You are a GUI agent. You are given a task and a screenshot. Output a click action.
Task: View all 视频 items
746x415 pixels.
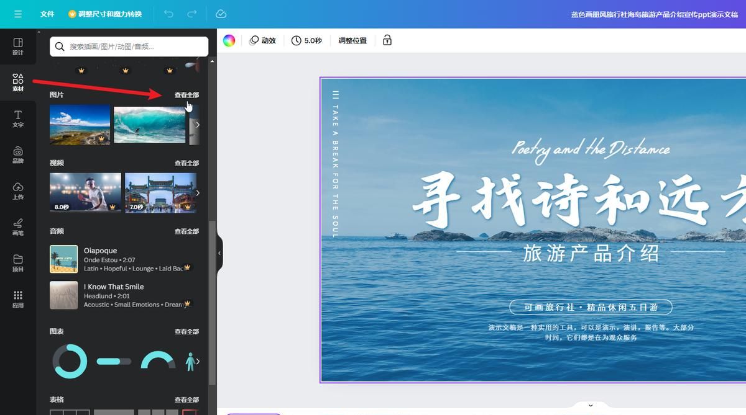click(x=186, y=163)
